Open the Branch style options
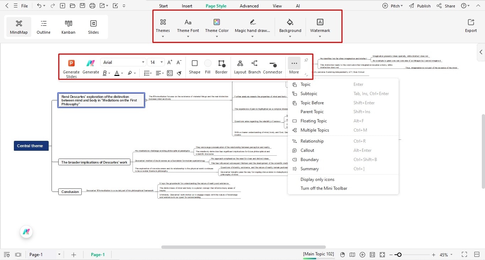The width and height of the screenshot is (485, 260). (x=254, y=67)
